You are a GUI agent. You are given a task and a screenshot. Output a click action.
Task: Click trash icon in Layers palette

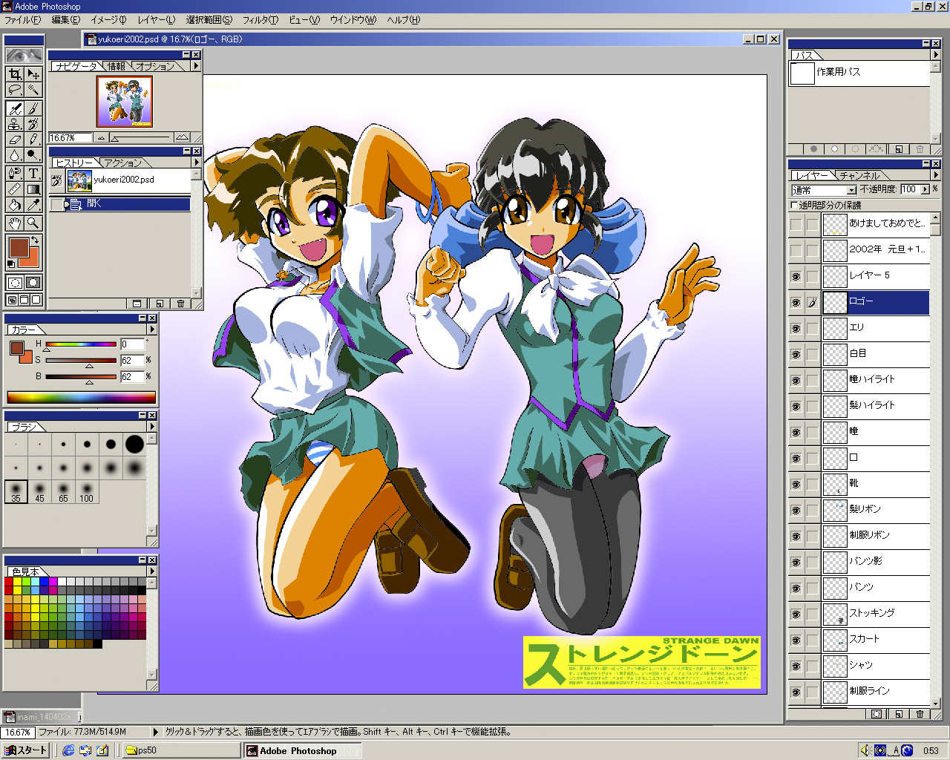(920, 714)
